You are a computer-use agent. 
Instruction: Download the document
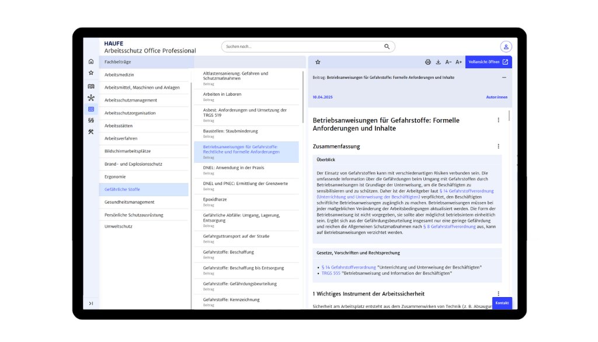point(438,62)
